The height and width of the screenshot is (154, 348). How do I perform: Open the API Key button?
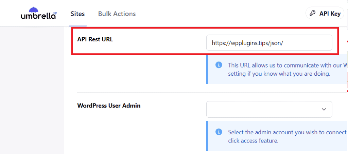point(325,14)
